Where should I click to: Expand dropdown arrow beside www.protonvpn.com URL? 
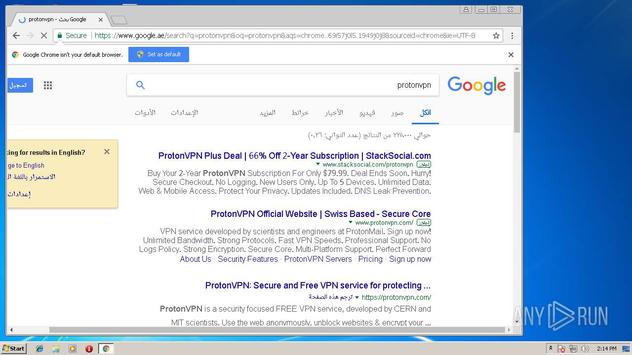351,222
